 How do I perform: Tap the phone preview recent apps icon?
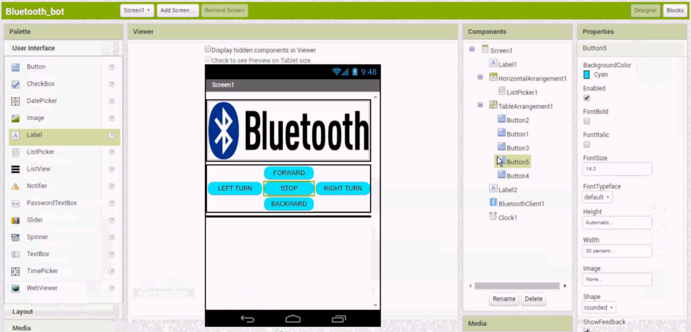pyautogui.click(x=339, y=319)
